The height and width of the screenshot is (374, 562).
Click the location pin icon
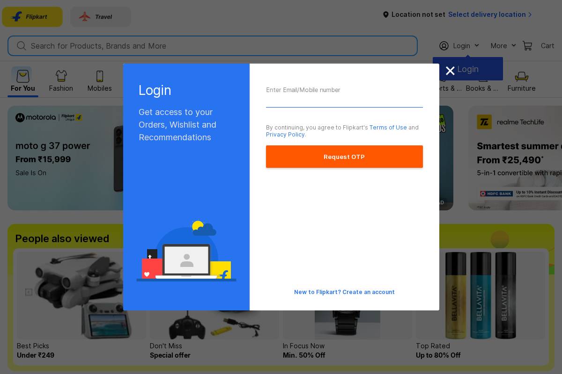pyautogui.click(x=386, y=14)
